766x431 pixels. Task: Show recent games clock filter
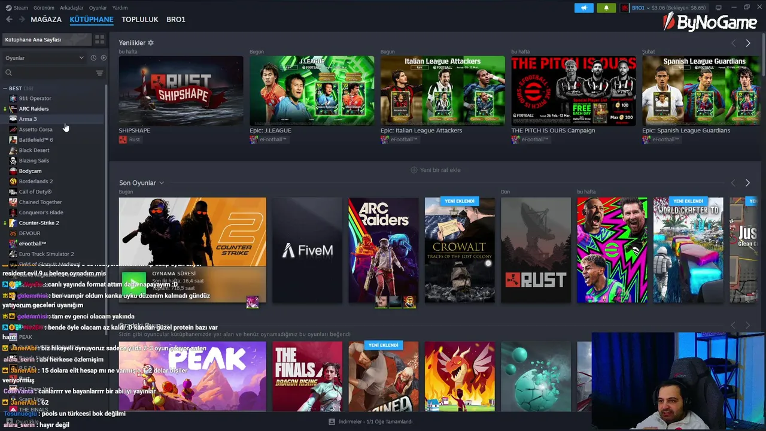pos(93,58)
